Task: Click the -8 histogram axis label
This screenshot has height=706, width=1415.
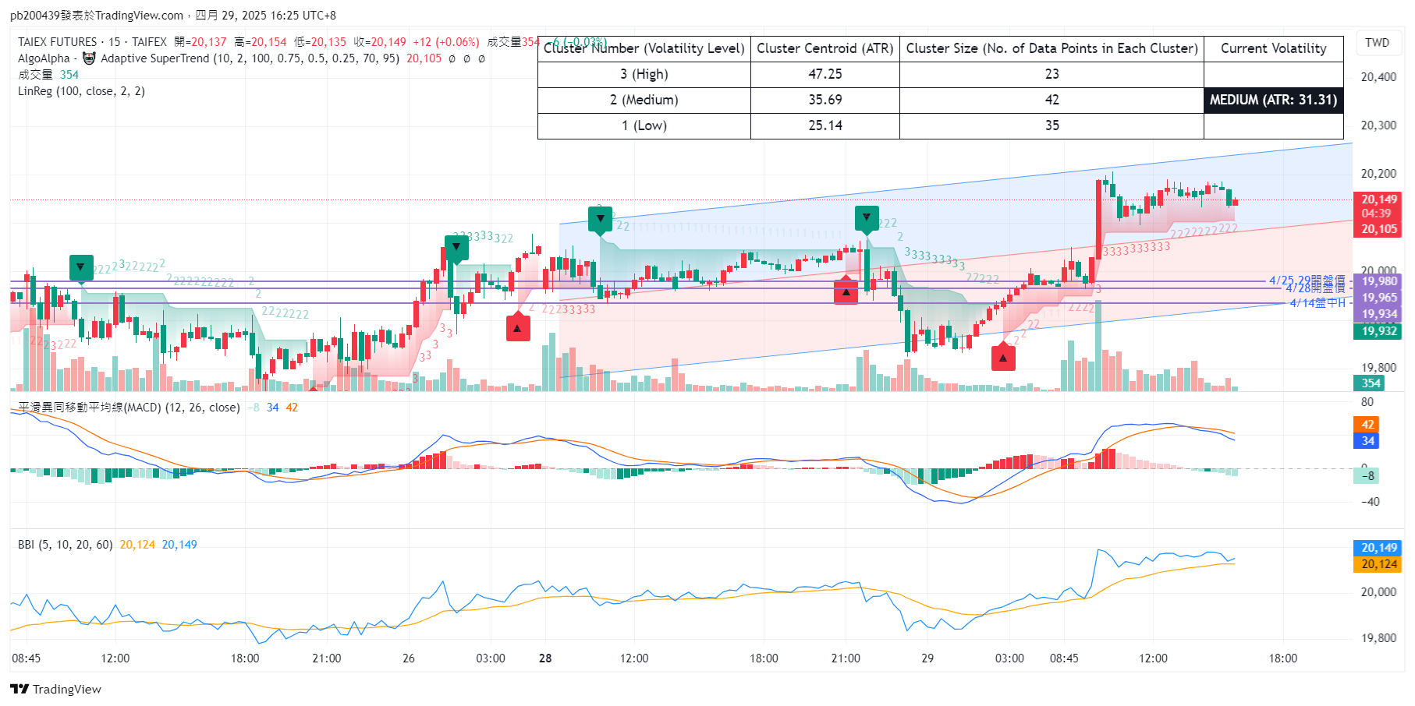Action: point(1367,475)
